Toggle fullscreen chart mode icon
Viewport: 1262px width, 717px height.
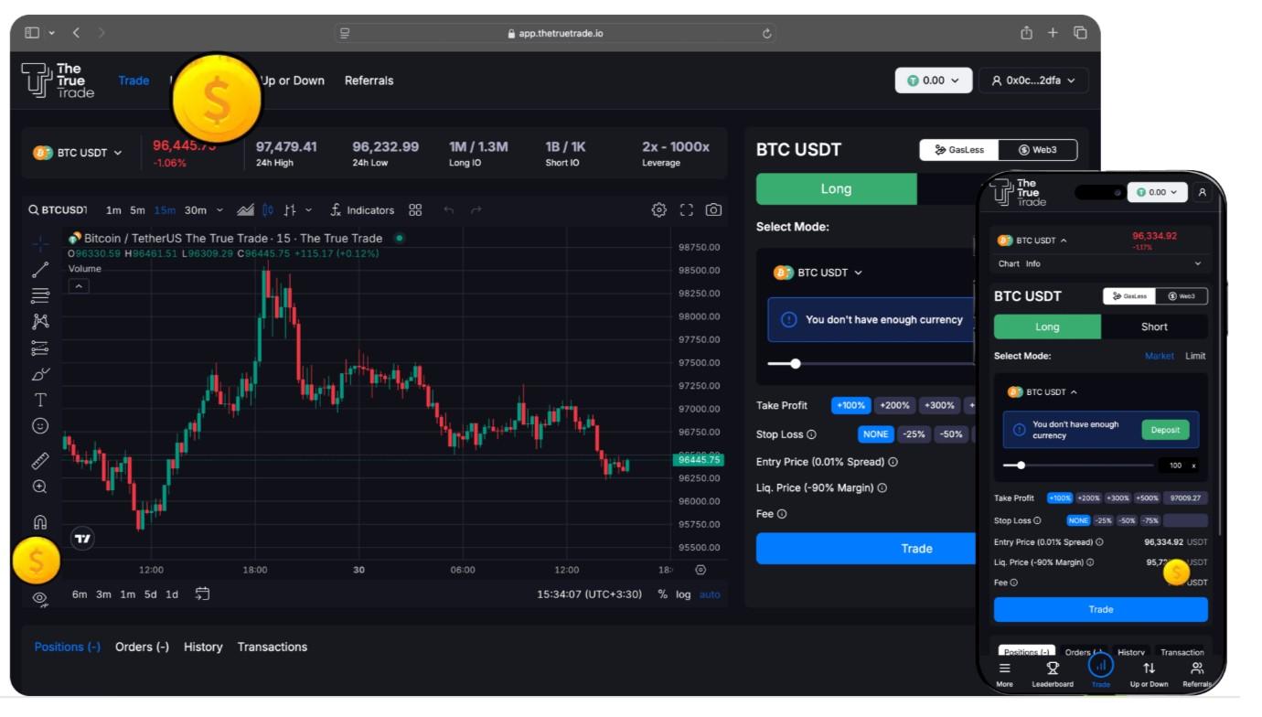pyautogui.click(x=687, y=210)
